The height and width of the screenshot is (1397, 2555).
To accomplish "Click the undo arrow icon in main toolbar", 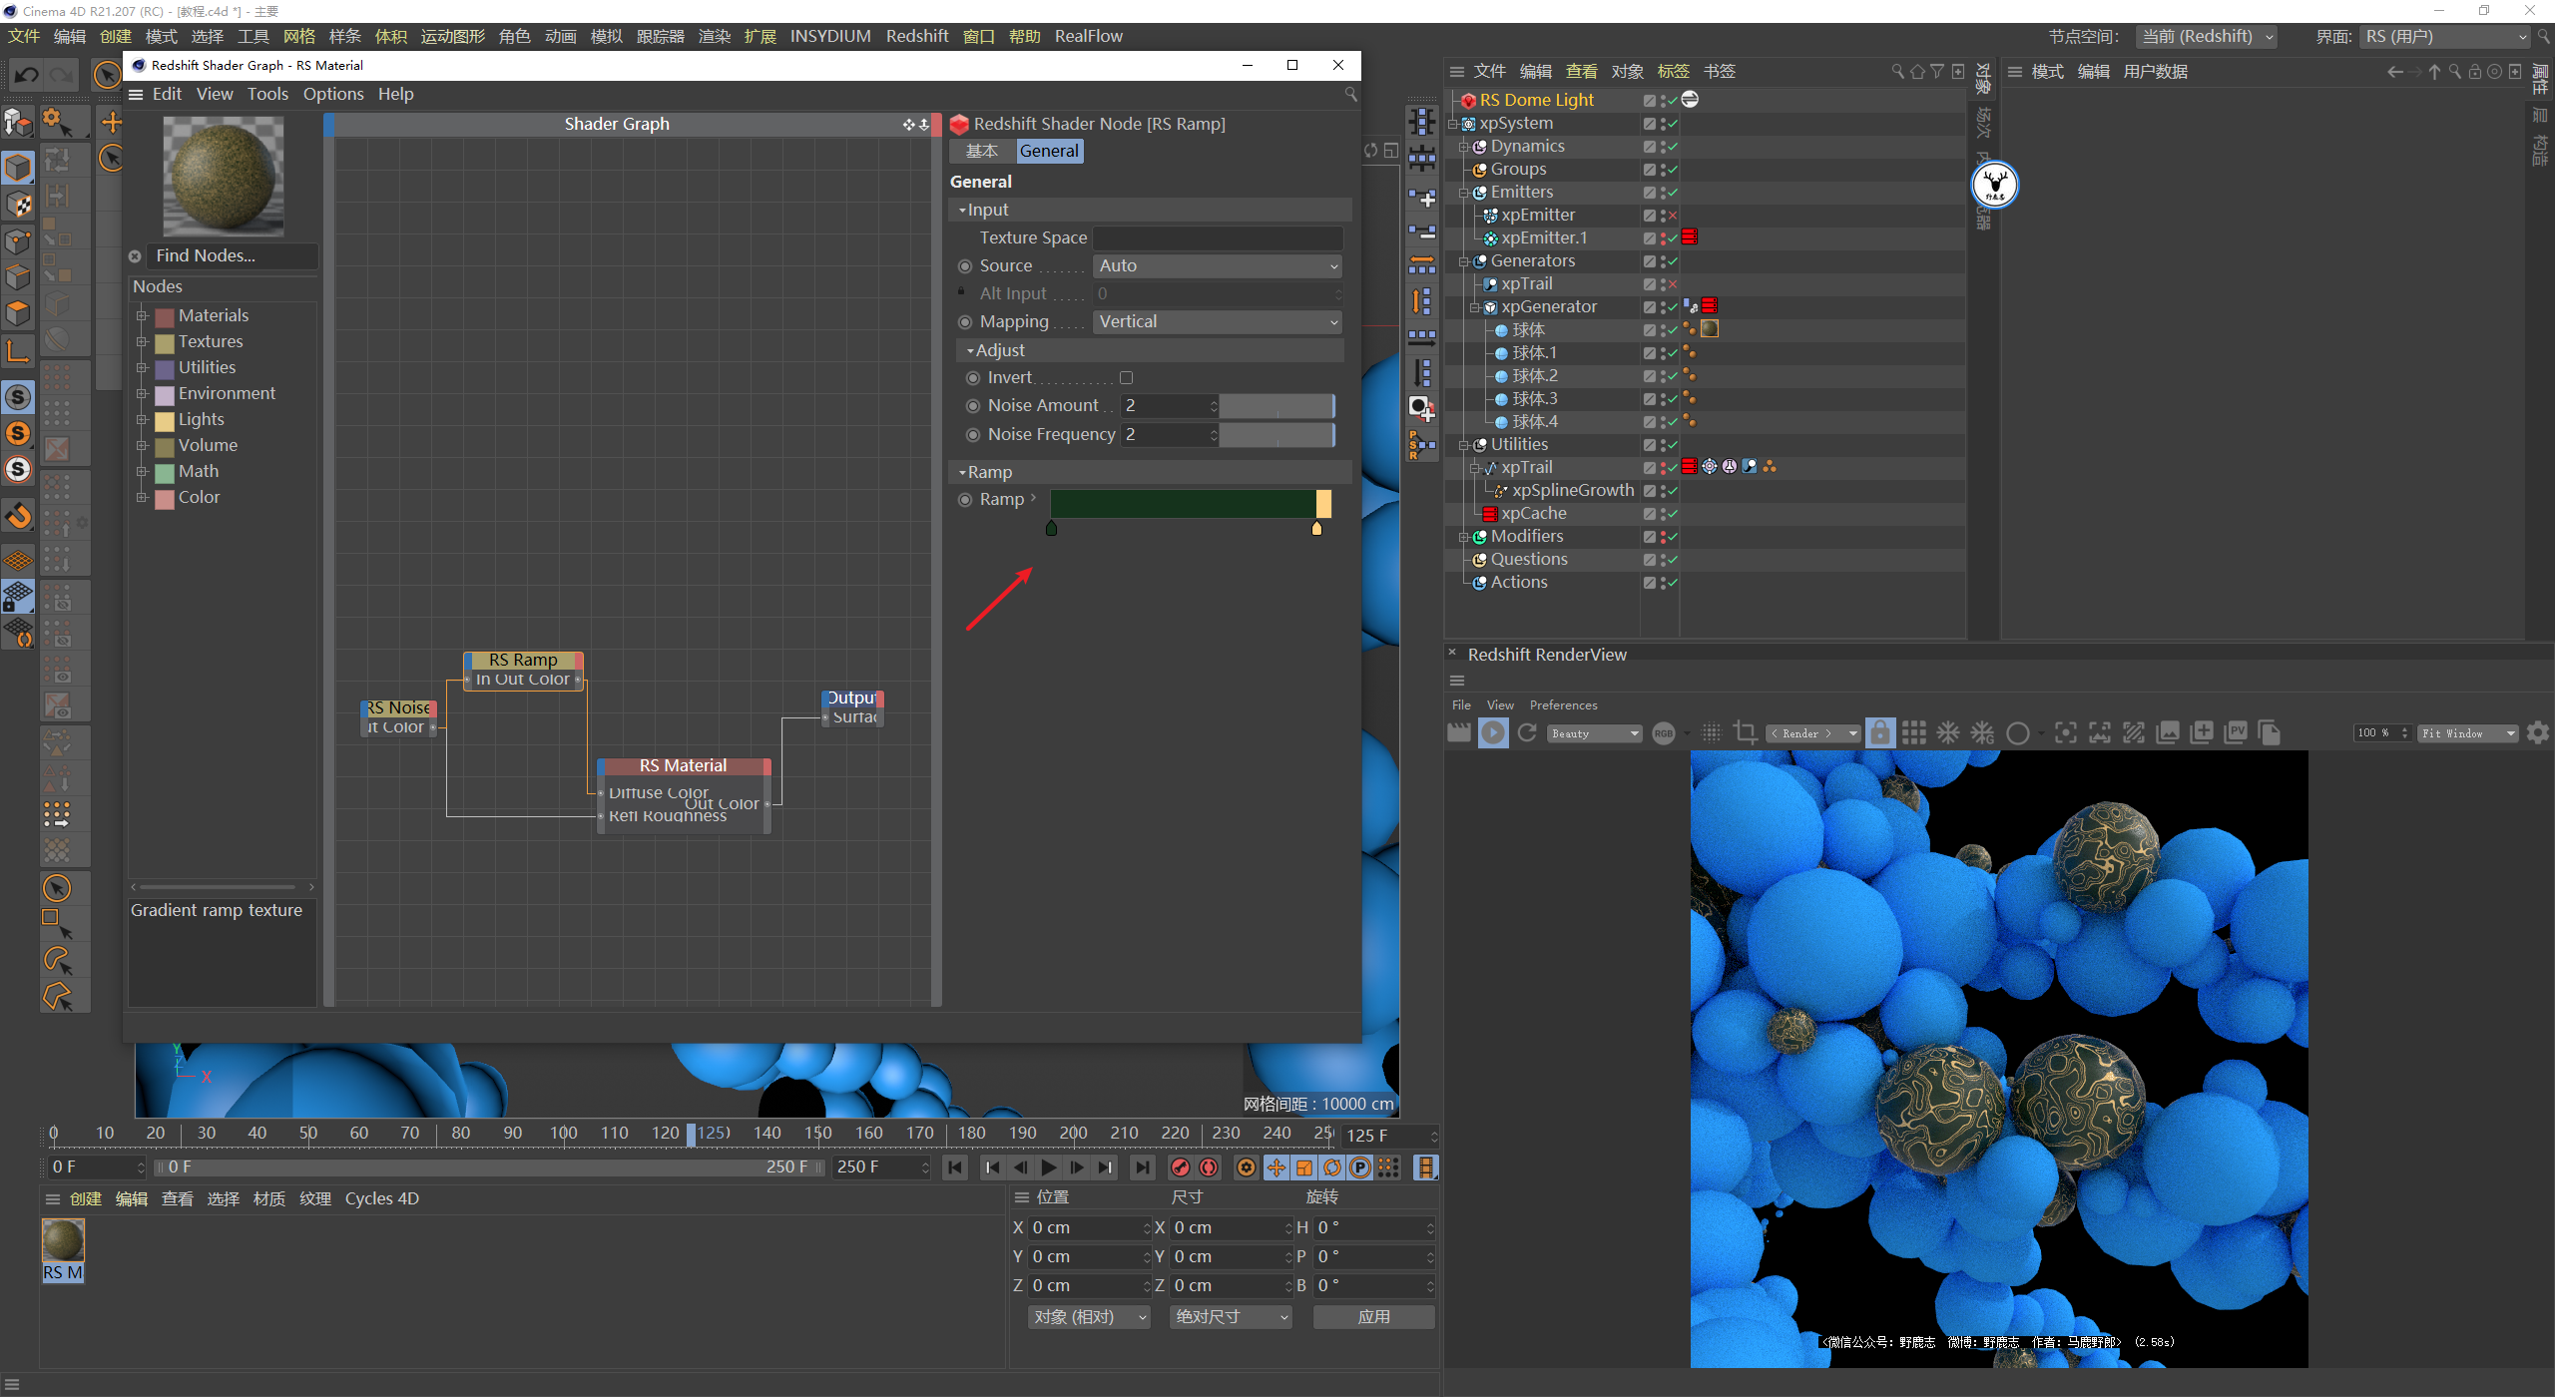I will [x=27, y=75].
